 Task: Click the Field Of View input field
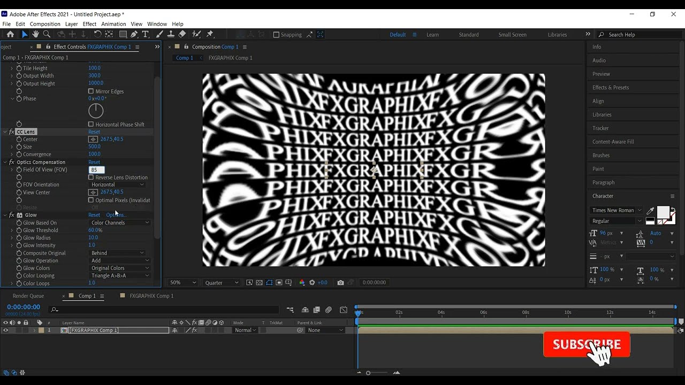tap(96, 170)
